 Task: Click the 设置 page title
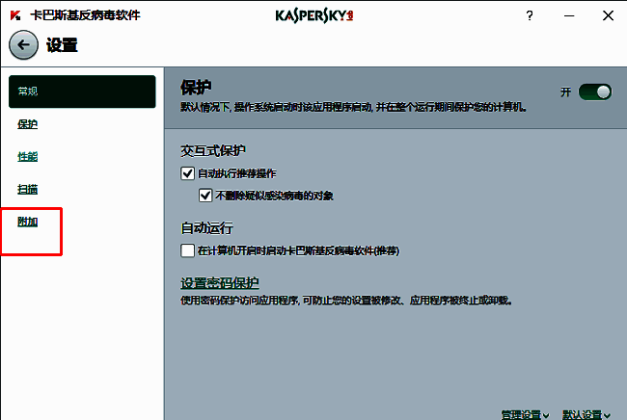pyautogui.click(x=62, y=45)
